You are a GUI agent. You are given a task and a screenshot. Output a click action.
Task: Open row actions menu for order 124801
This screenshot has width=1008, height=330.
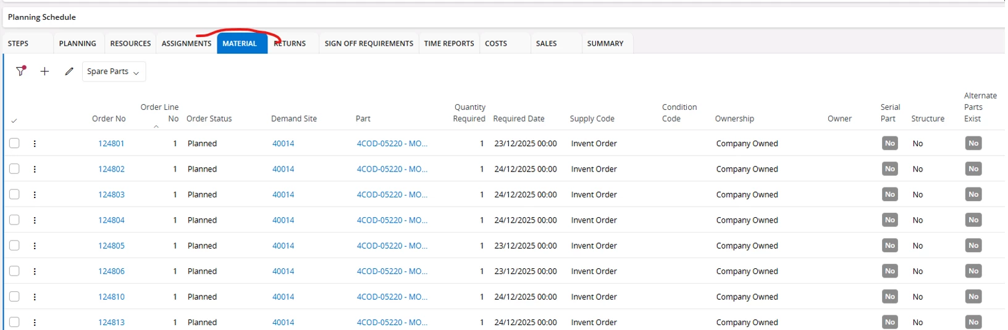pyautogui.click(x=35, y=144)
